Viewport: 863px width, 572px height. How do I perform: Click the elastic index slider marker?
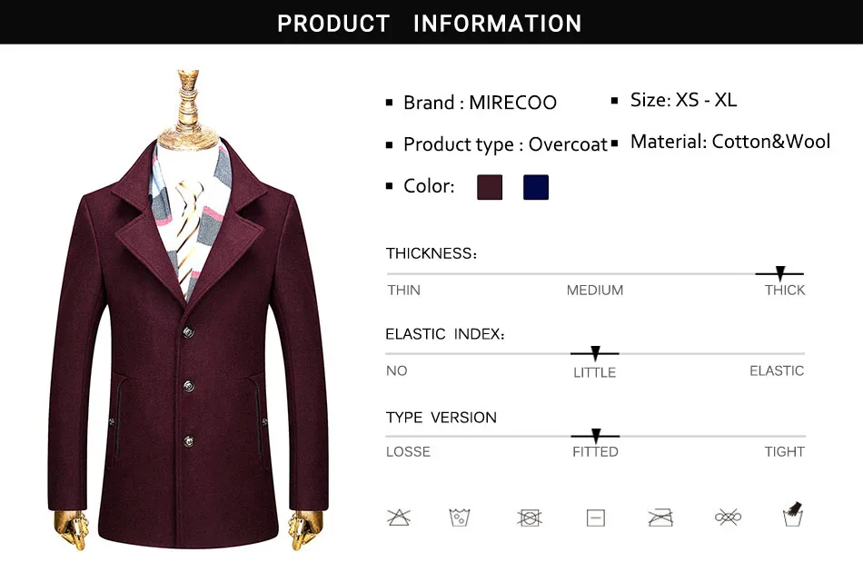595,353
